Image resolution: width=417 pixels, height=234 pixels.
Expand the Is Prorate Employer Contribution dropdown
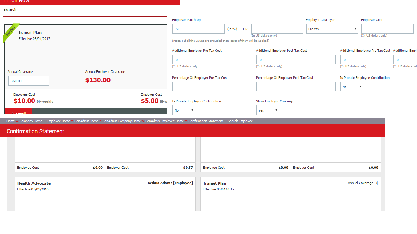184,110
